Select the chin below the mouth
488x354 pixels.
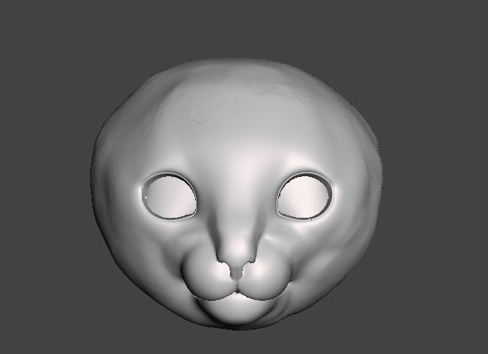[233, 312]
